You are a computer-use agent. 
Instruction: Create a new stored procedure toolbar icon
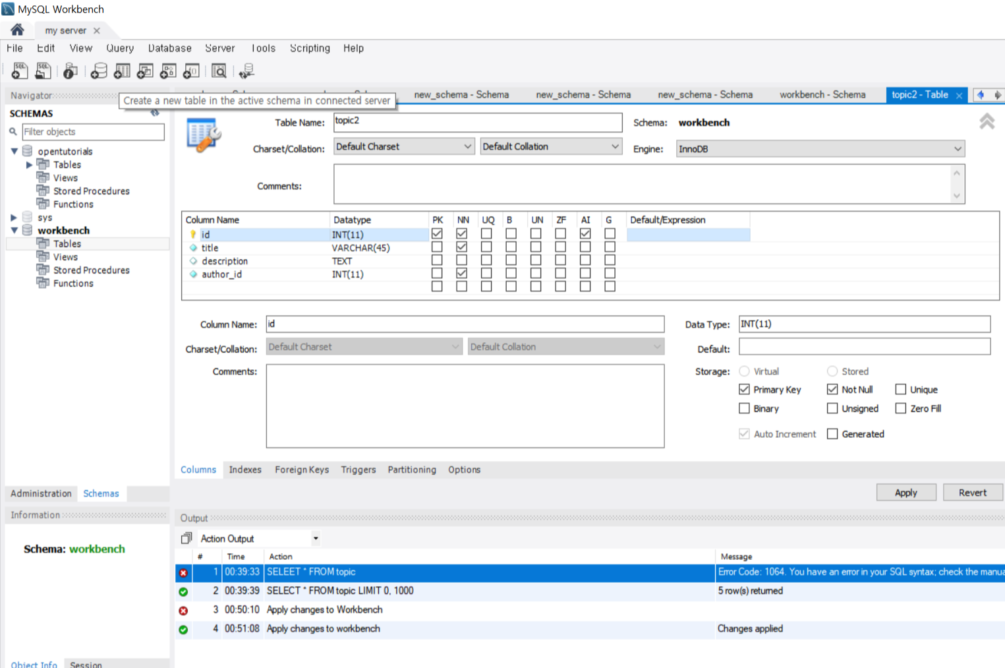pyautogui.click(x=168, y=71)
